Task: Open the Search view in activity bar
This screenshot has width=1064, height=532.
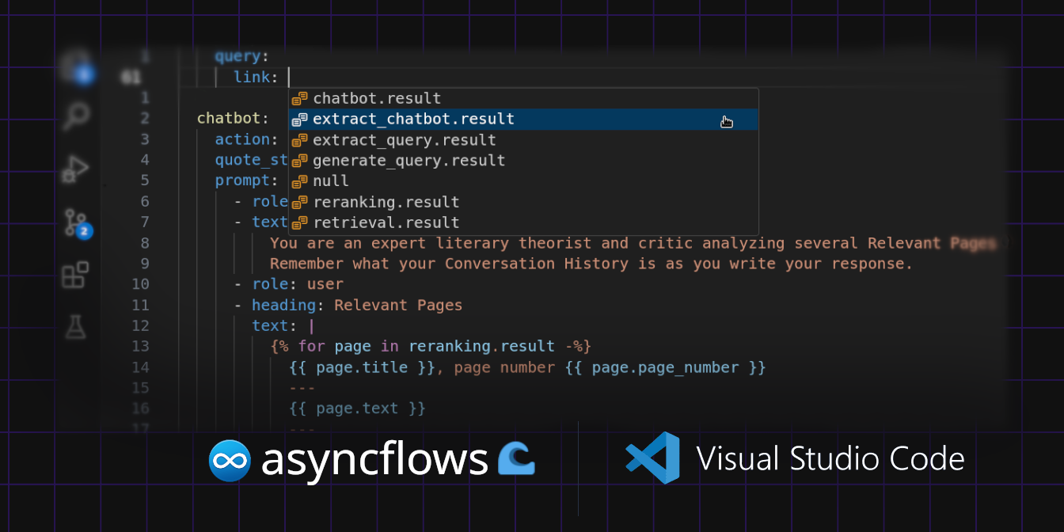Action: click(x=77, y=117)
